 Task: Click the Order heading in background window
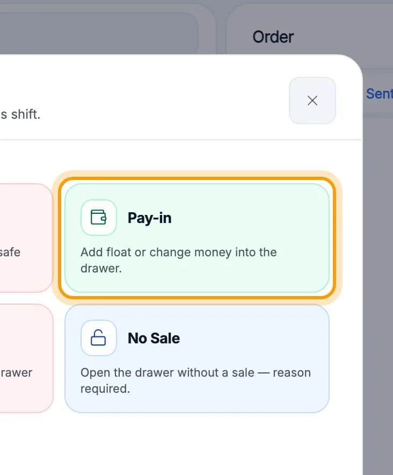click(x=273, y=37)
